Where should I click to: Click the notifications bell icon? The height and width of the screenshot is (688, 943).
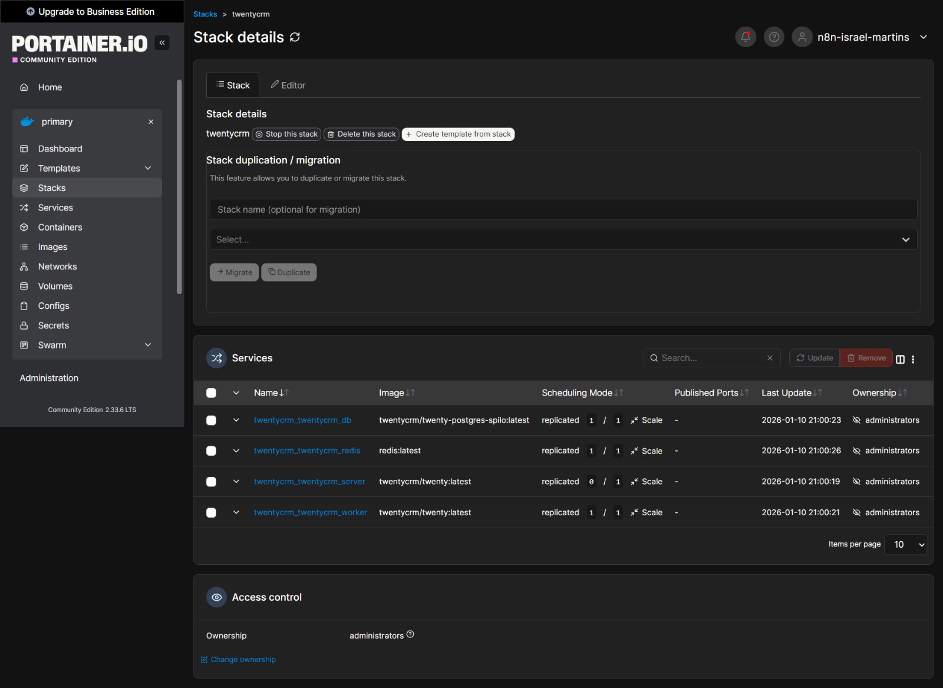coord(746,37)
